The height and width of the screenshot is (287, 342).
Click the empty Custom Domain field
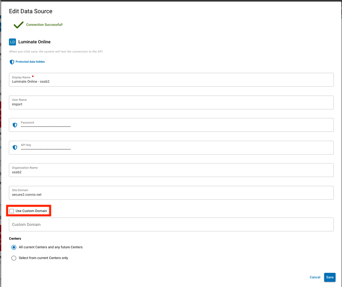coord(171,224)
